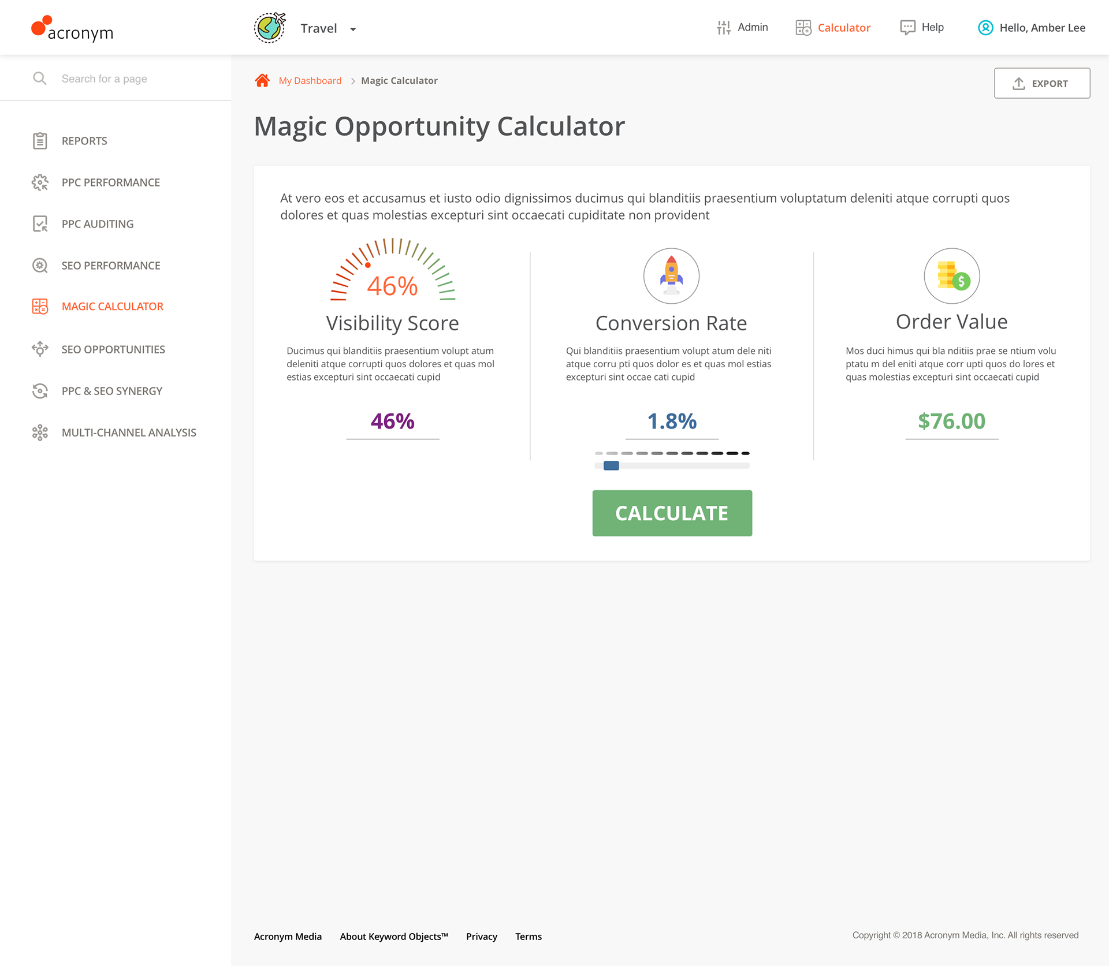Expand the Travel account dropdown arrow

(x=353, y=29)
